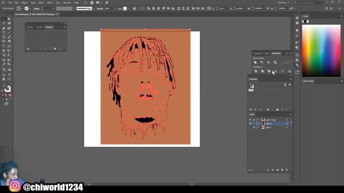Click New Color Group folder icon in Swatches
344x193 pixels.
277,109
